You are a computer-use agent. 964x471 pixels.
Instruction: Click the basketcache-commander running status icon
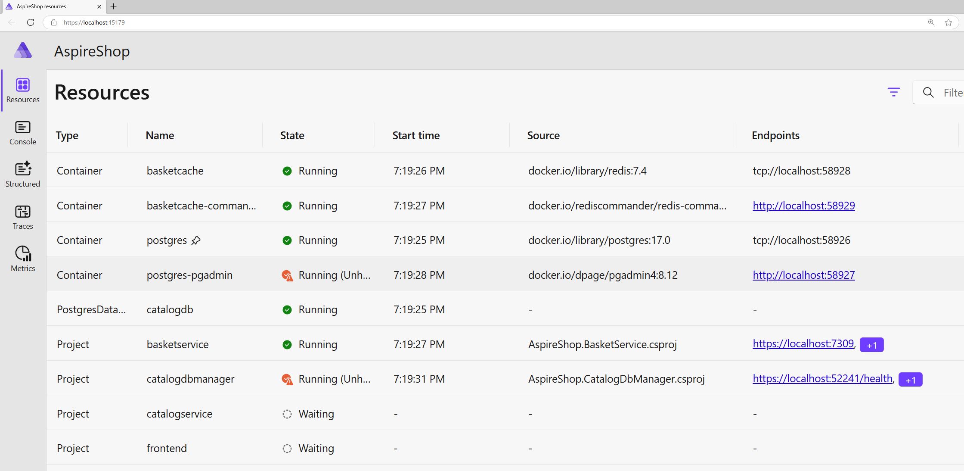click(x=287, y=206)
